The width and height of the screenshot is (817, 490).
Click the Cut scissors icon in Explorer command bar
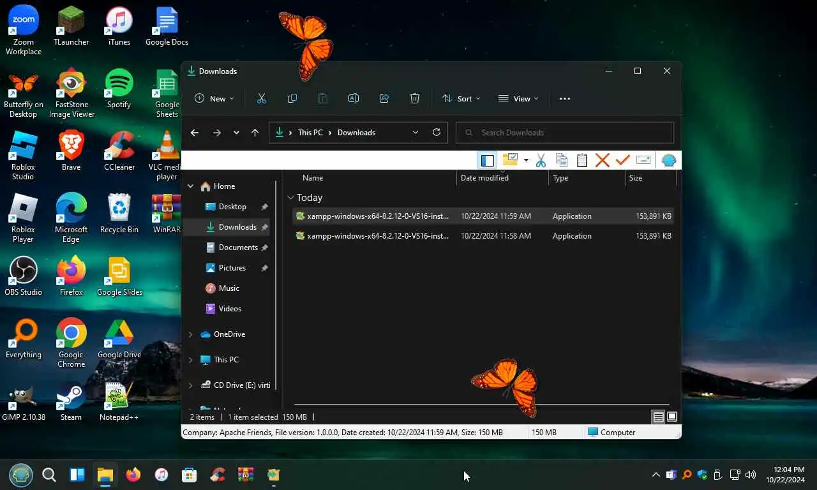[261, 98]
